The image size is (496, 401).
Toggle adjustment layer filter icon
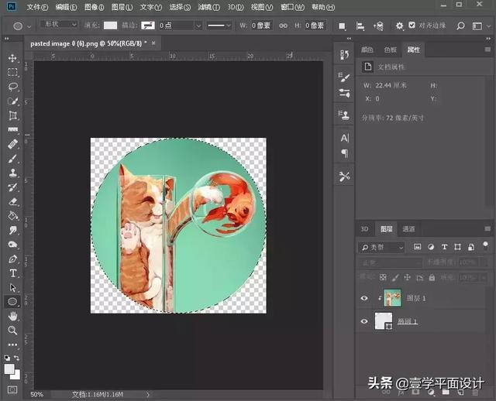point(431,247)
